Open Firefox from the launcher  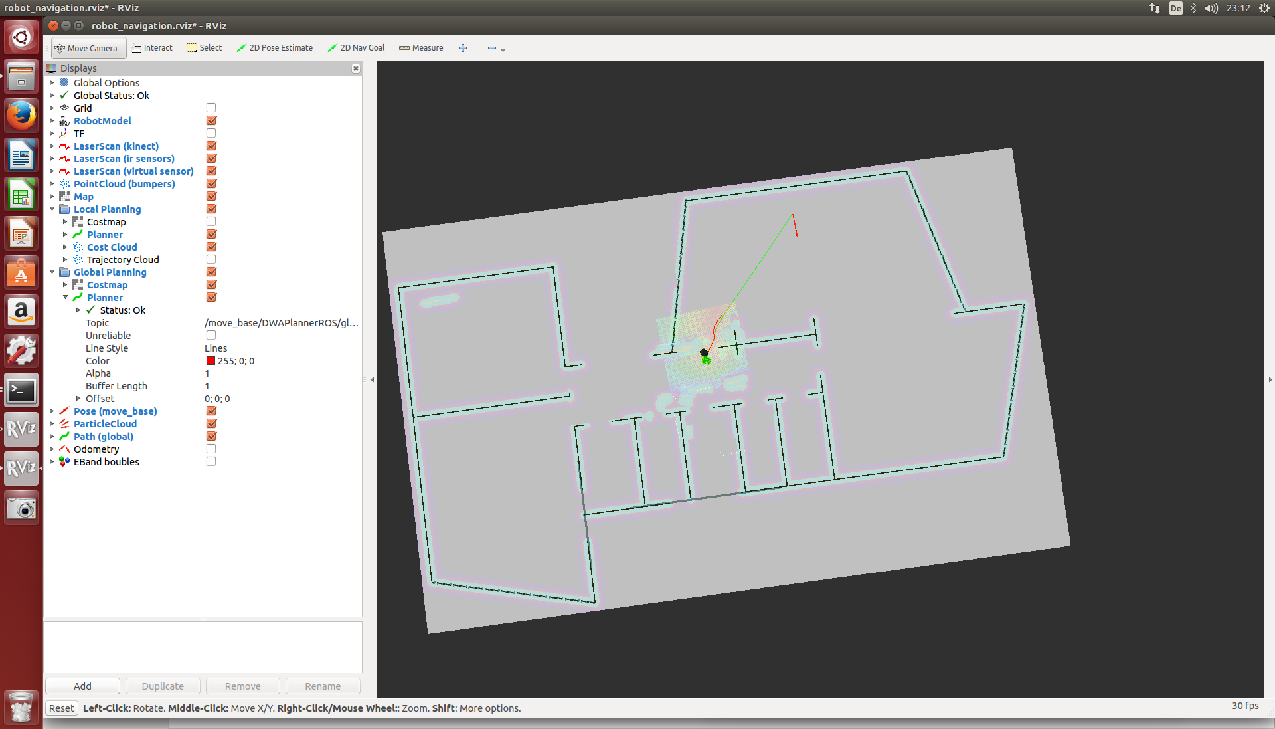[x=21, y=116]
